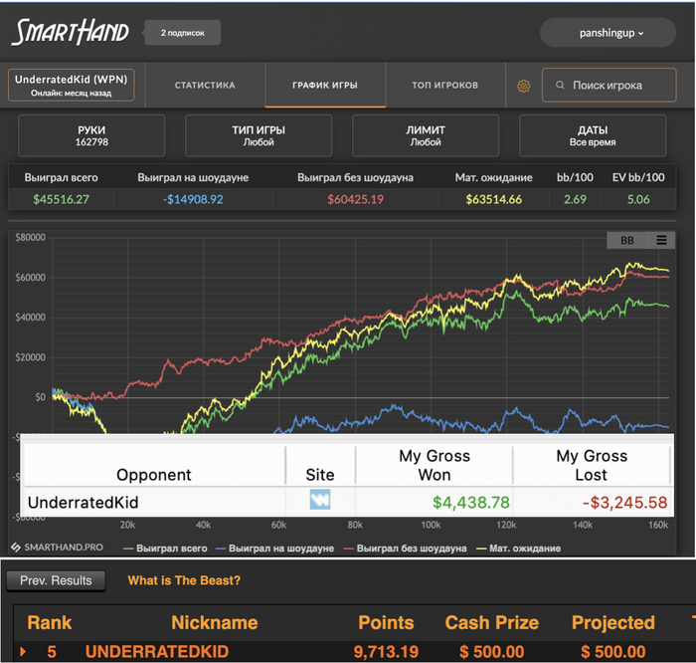Click the Points column header
Screen dimensions: 696x663
[386, 622]
